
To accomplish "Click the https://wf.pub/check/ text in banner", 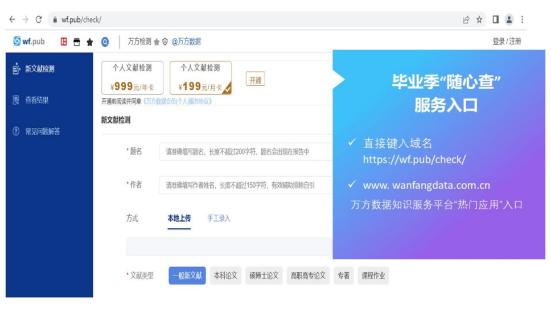I will (414, 160).
